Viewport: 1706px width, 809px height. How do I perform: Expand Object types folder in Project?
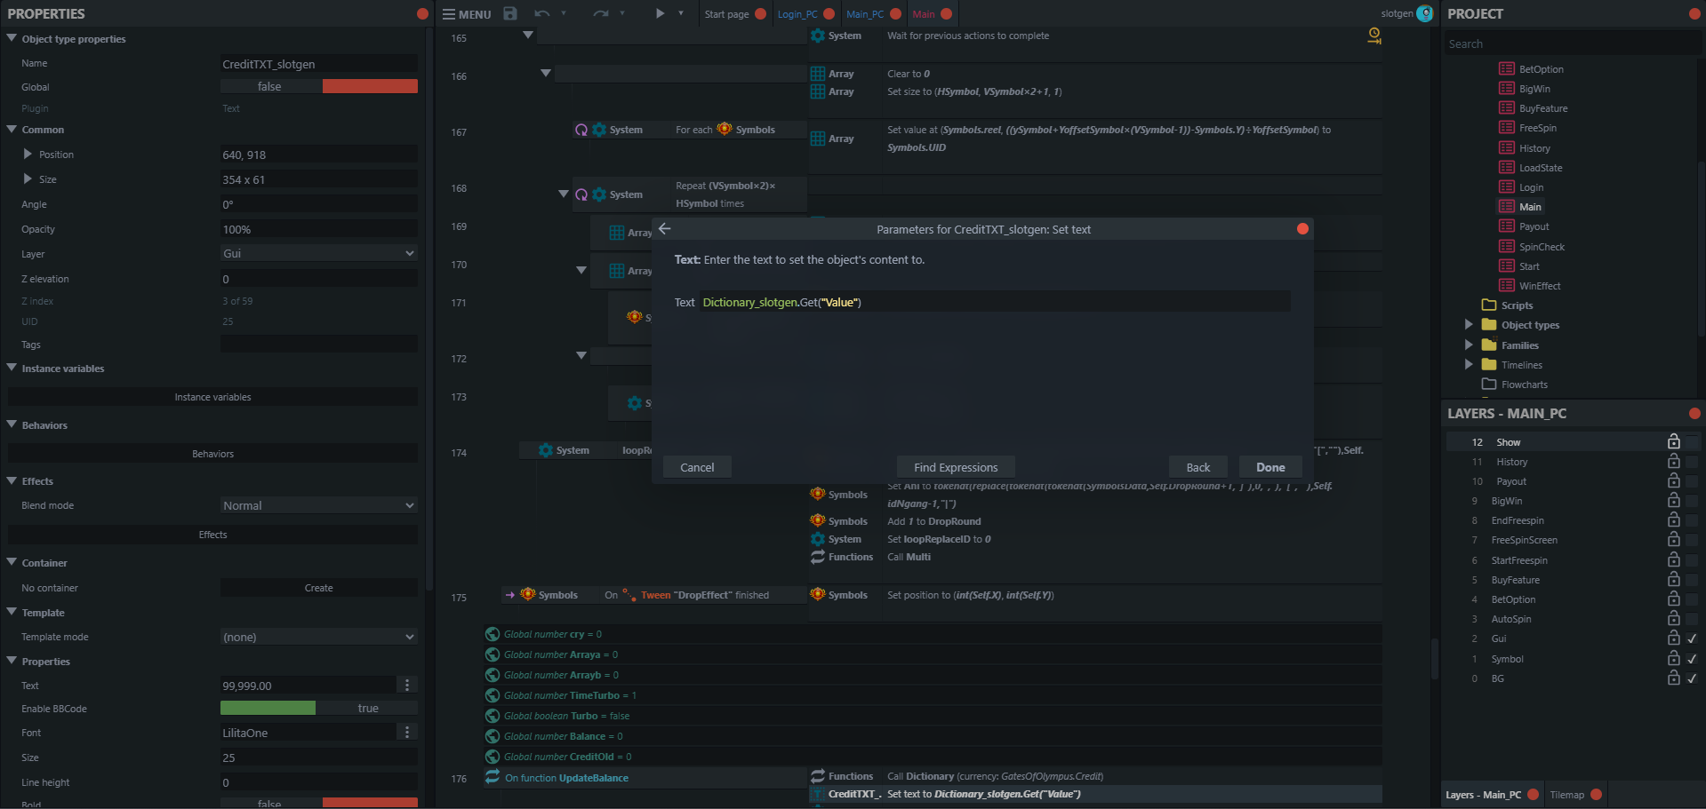click(x=1469, y=324)
